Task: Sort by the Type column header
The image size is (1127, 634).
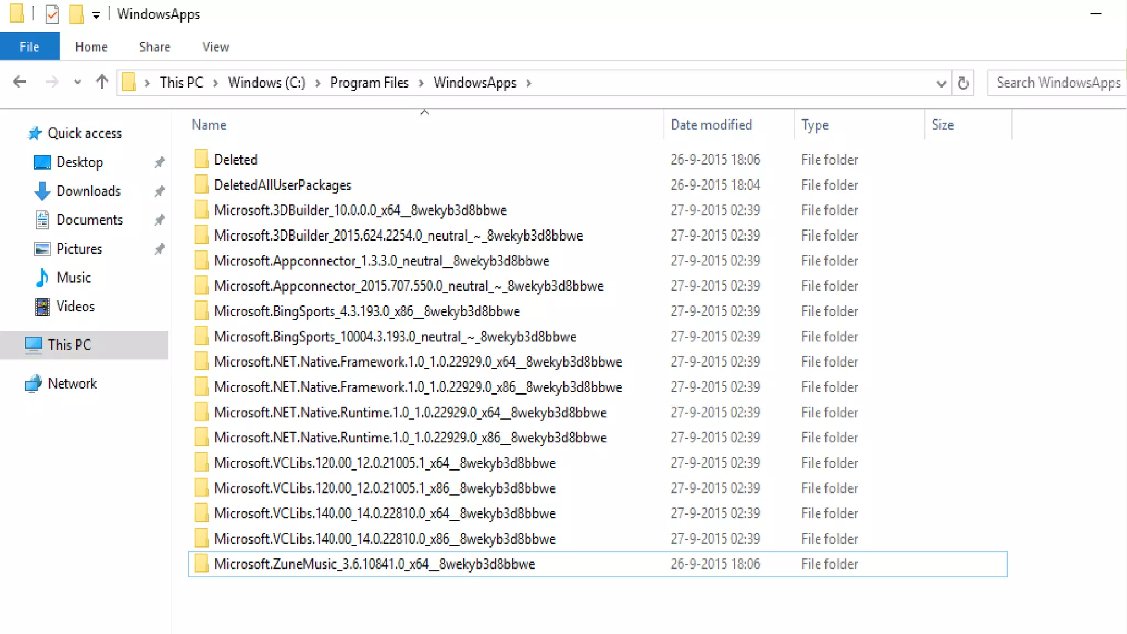Action: coord(860,125)
